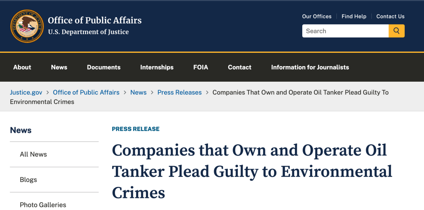424x210 pixels.
Task: Open the News navigation menu
Action: pos(59,67)
